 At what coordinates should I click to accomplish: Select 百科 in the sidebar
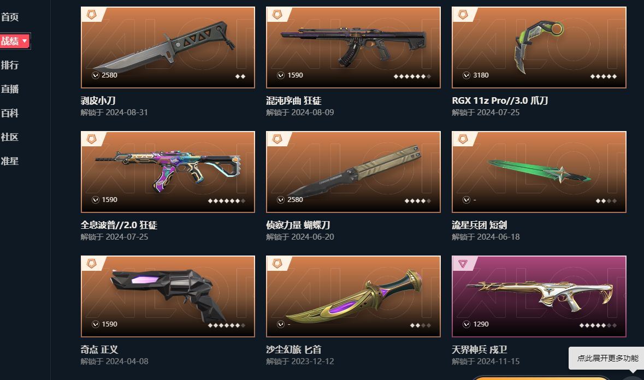[10, 113]
